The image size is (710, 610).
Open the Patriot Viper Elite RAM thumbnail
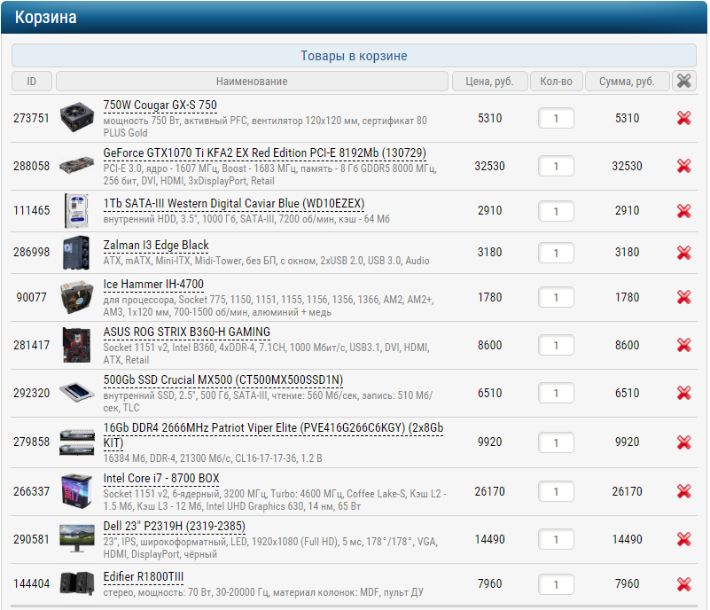[x=77, y=442]
